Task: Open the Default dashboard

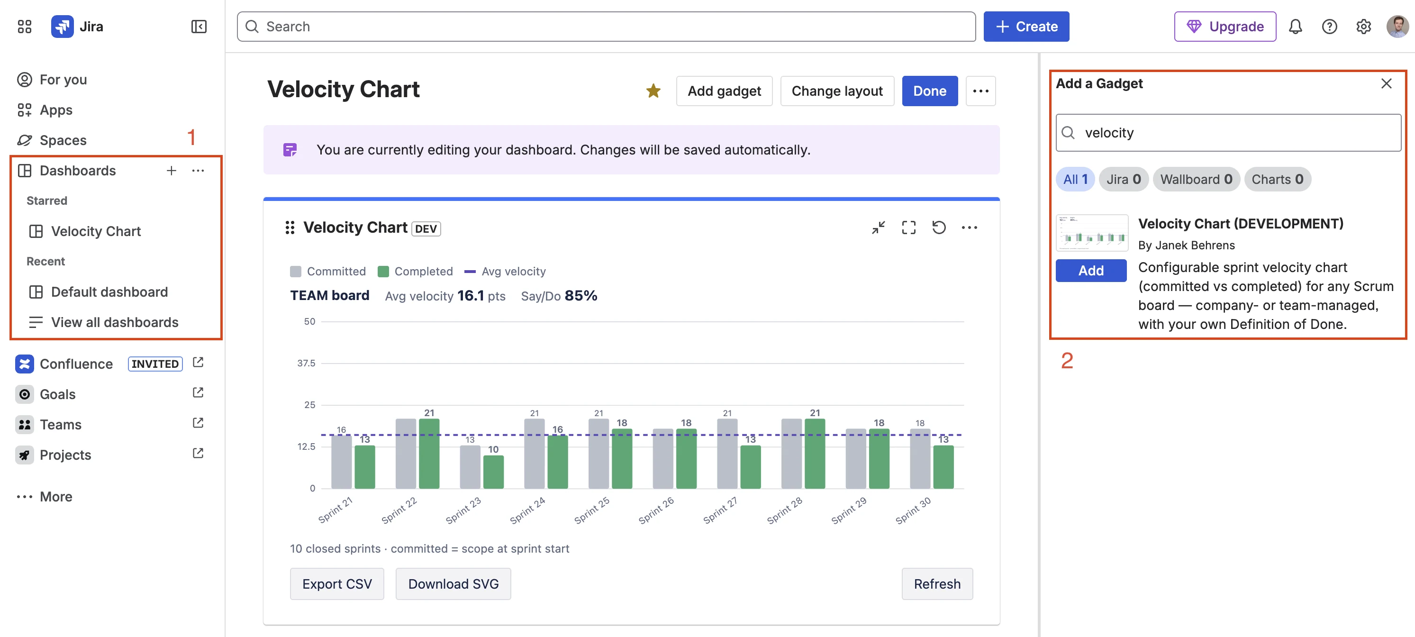Action: pyautogui.click(x=109, y=292)
